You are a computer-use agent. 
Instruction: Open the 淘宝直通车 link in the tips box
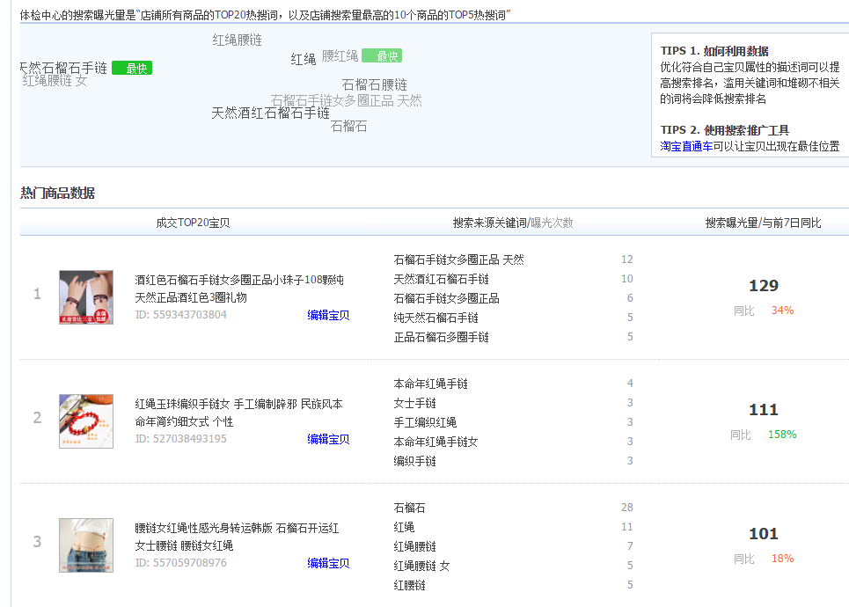click(x=686, y=146)
